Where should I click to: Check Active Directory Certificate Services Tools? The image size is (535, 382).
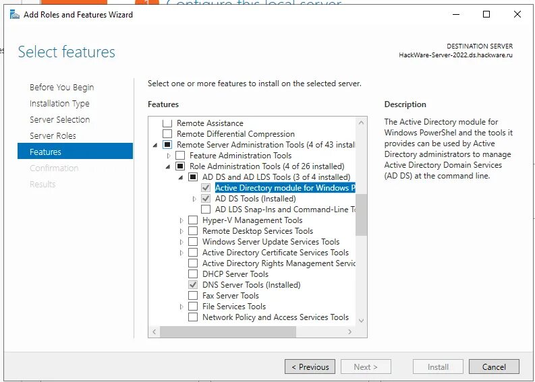coord(193,253)
